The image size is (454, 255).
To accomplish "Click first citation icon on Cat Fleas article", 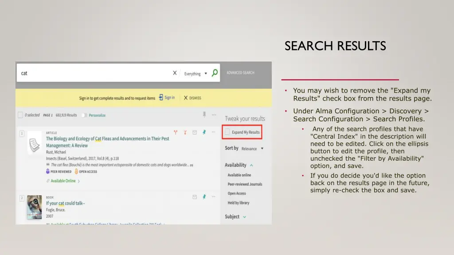I will tap(176, 132).
